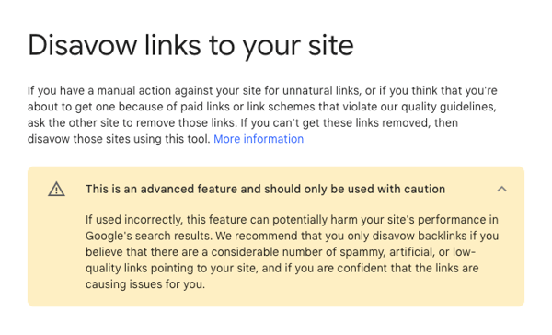Click the line starting 'ask the other site to remove'
The width and height of the screenshot is (552, 335).
point(243,122)
